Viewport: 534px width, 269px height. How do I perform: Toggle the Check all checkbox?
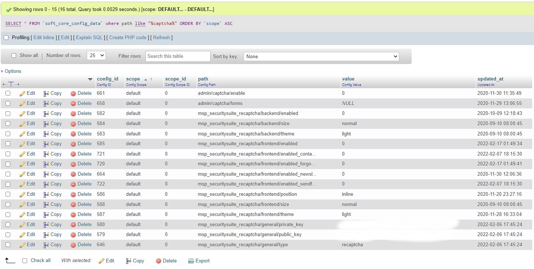pyautogui.click(x=25, y=261)
